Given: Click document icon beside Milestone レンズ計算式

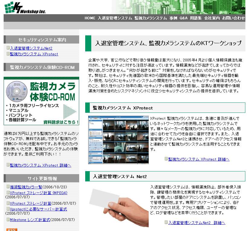Looking at the screenshot, I should coord(8,220).
